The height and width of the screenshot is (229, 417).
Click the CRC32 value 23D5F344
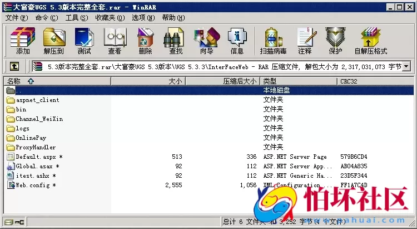click(354, 176)
